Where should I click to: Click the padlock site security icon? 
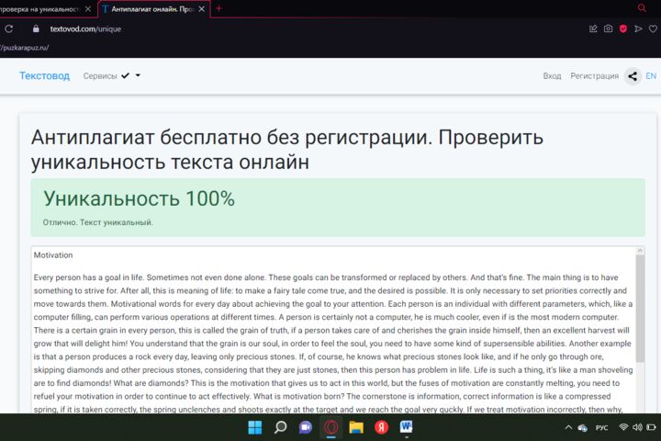tap(36, 28)
